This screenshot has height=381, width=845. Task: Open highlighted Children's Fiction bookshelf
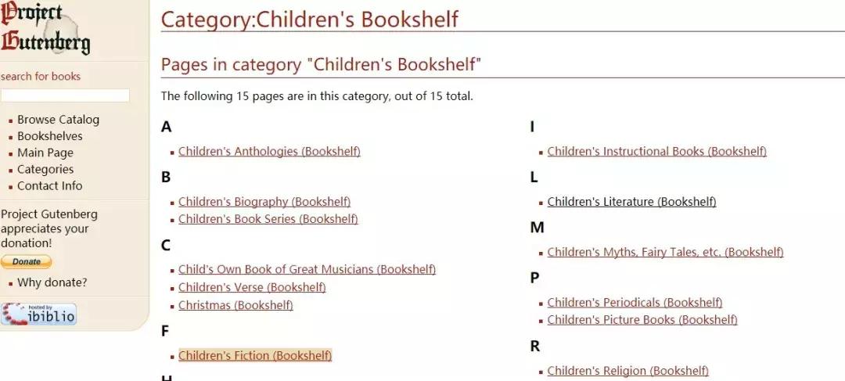click(255, 355)
